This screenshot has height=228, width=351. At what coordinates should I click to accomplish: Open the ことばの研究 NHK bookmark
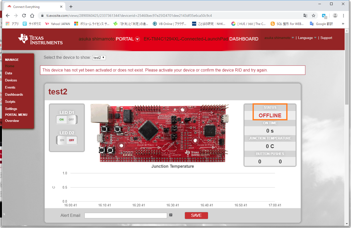[x=209, y=24]
